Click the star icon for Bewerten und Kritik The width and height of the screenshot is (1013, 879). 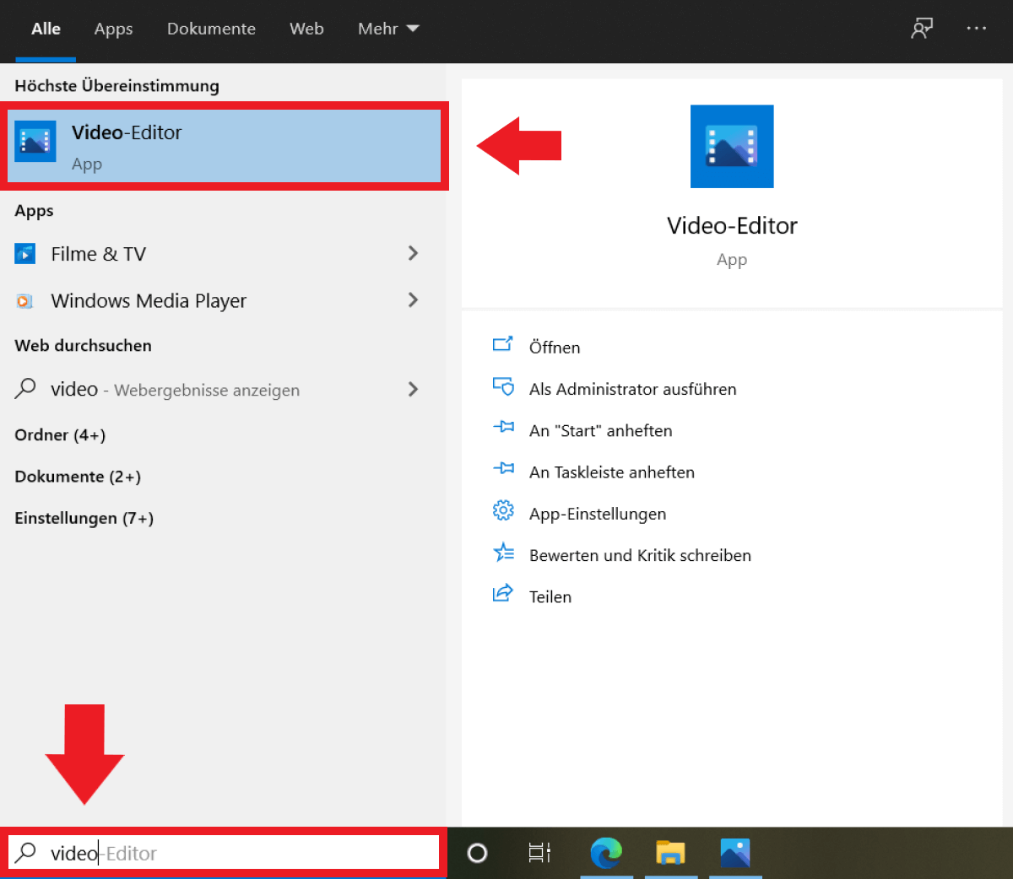(x=503, y=553)
